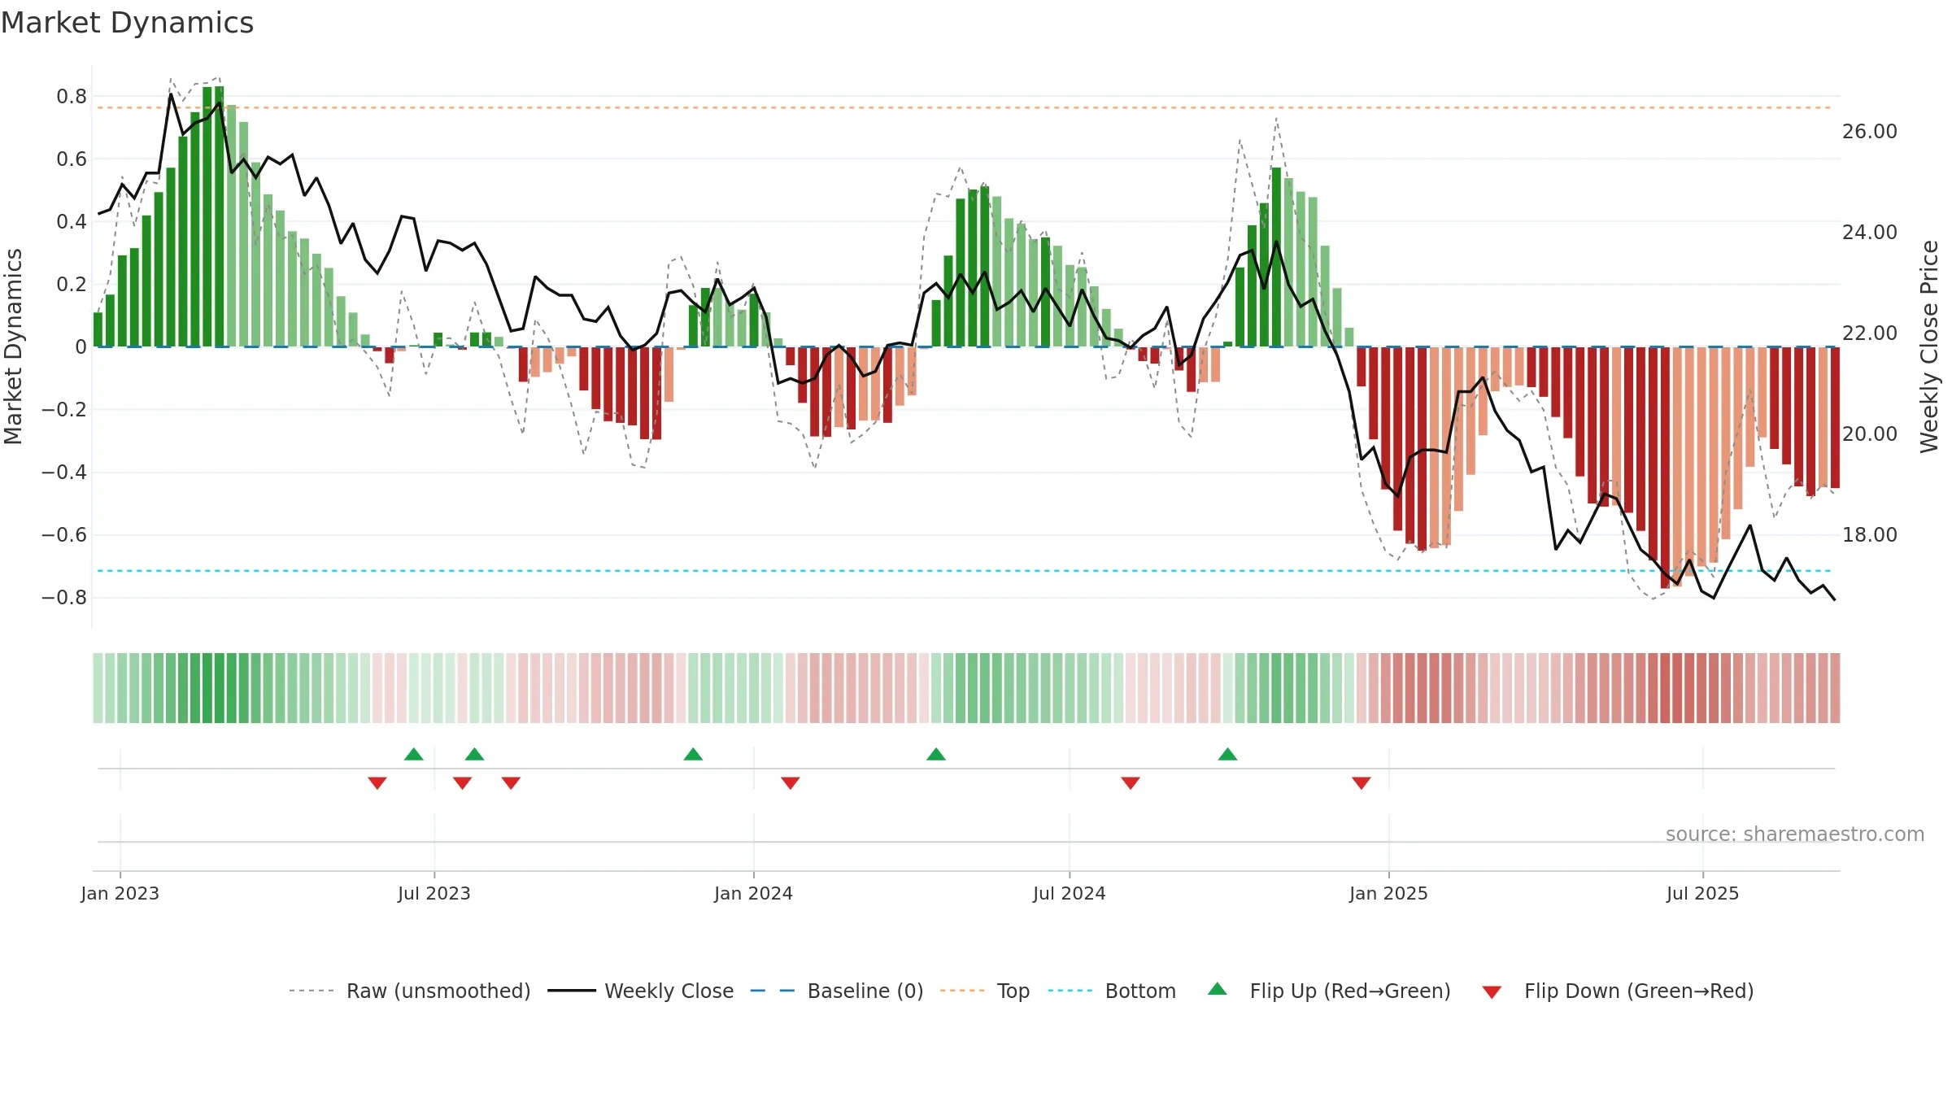Viewport: 1952px width, 1098px height.
Task: Select the earliest red Flip Down marker
Action: click(x=377, y=782)
